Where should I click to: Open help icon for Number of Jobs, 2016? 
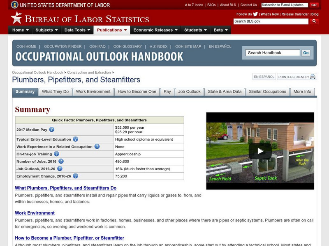click(x=61, y=161)
